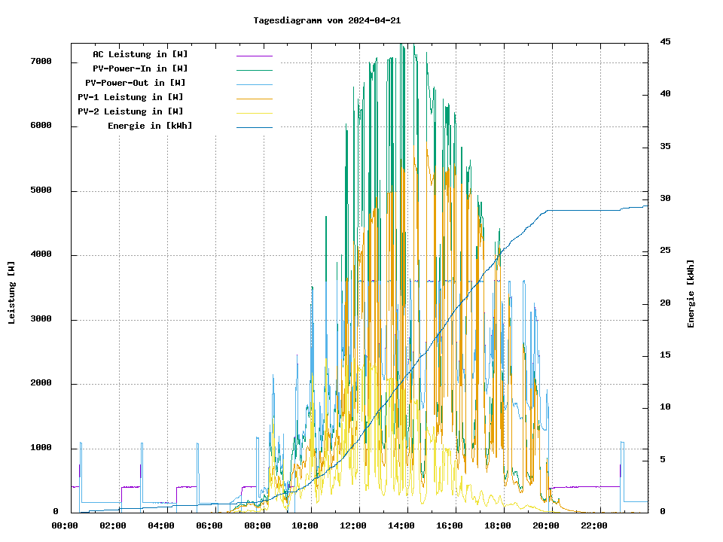Select the 'PV-1 Leistung in [W]' legend label
This screenshot has height=542, width=723.
[x=130, y=97]
